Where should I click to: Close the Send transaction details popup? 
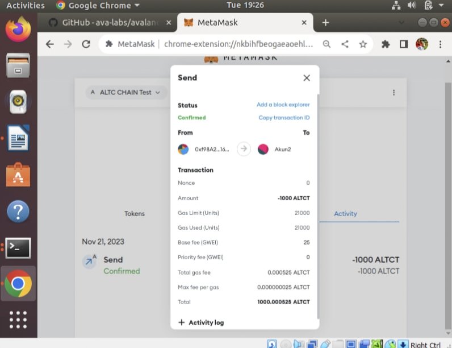[307, 78]
